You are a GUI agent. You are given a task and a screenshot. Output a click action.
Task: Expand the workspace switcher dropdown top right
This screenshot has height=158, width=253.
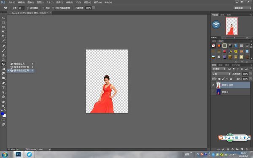point(242,8)
